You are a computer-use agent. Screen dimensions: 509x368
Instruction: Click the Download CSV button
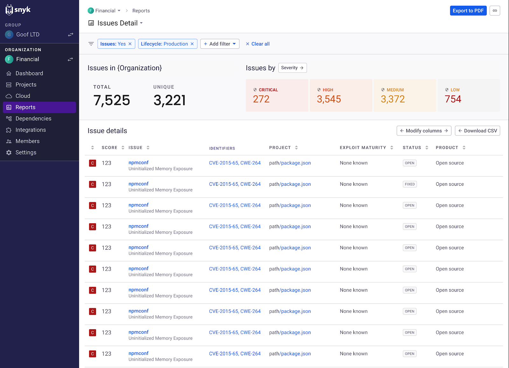[477, 131]
